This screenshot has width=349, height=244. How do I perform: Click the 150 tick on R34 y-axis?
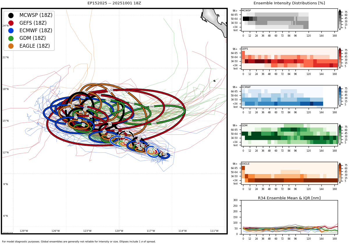(x=235, y=217)
